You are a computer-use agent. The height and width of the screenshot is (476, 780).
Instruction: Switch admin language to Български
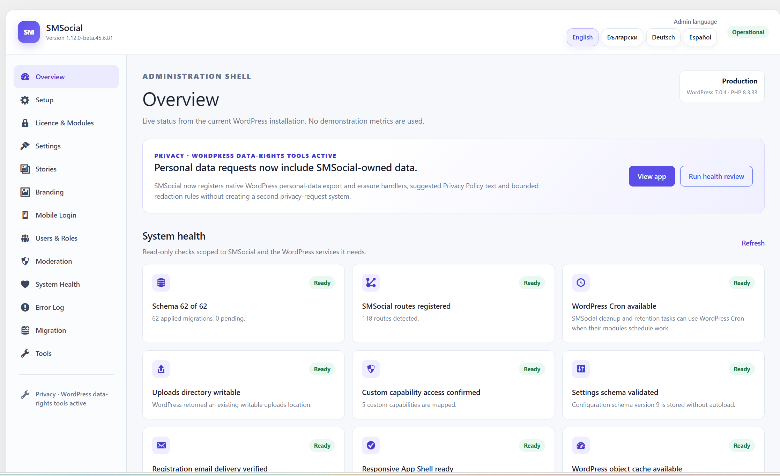point(622,37)
